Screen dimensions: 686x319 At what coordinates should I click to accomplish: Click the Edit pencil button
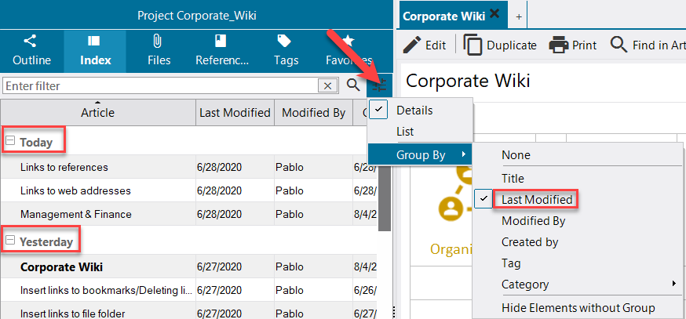click(x=425, y=45)
